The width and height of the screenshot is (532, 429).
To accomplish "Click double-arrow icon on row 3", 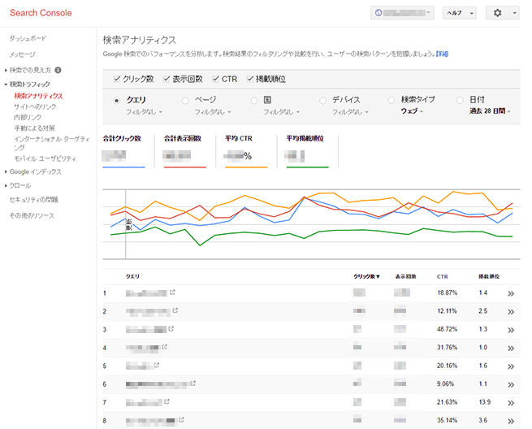I will pyautogui.click(x=512, y=329).
